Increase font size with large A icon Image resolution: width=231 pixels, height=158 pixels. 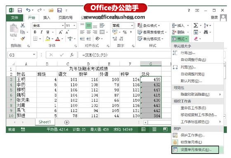tap(61, 32)
